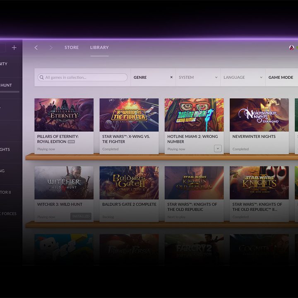Screen dimensions: 298x298
Task: Select The Witcher Wild Hunt cover
Action: [x=64, y=183]
